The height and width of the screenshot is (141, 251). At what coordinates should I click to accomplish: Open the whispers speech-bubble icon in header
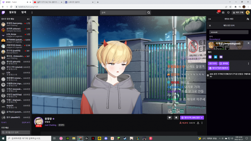coord(228,12)
